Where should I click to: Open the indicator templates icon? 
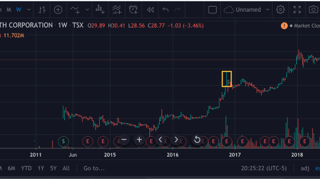point(116,10)
